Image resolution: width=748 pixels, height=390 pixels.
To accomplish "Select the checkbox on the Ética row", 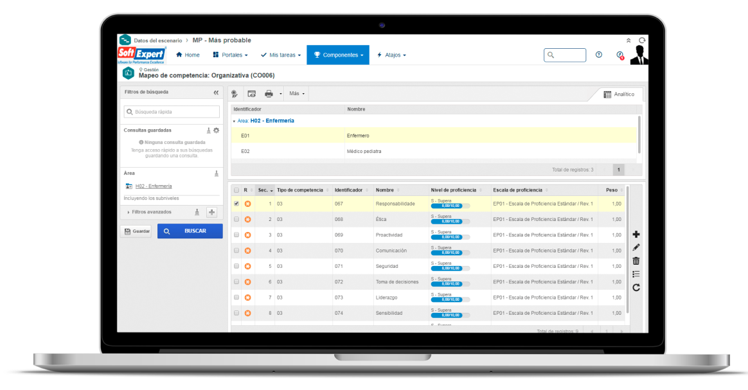I will [236, 219].
